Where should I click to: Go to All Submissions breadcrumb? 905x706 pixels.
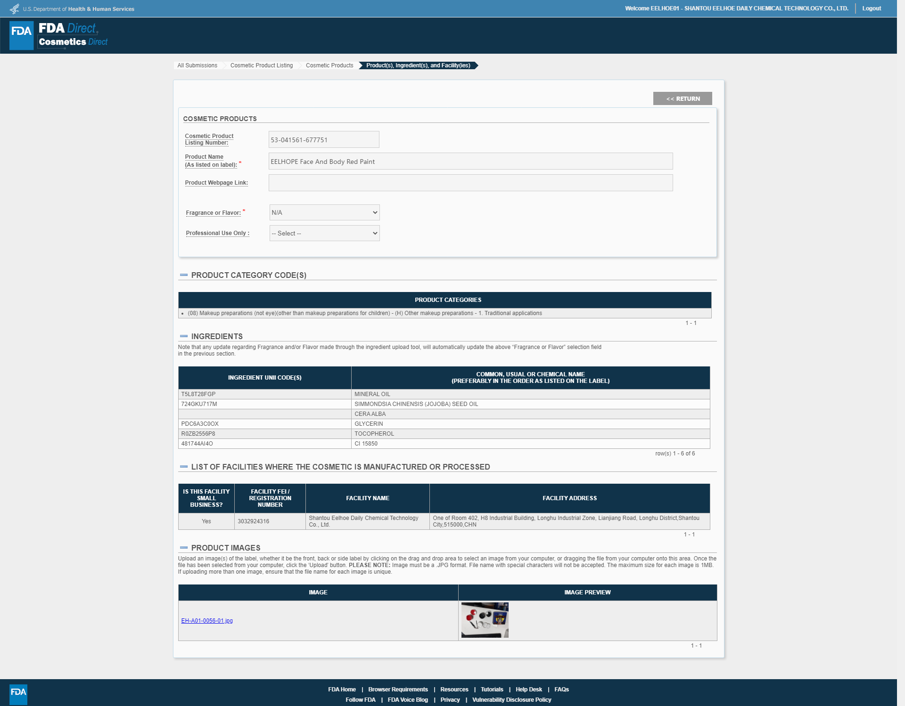[x=197, y=65]
